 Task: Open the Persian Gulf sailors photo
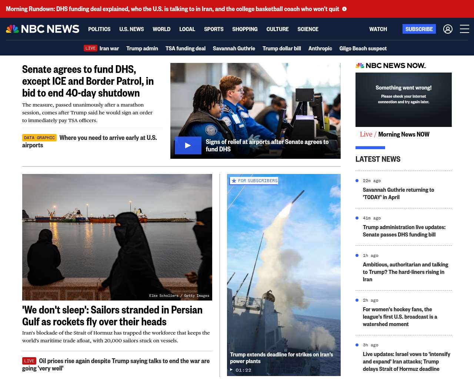click(117, 237)
